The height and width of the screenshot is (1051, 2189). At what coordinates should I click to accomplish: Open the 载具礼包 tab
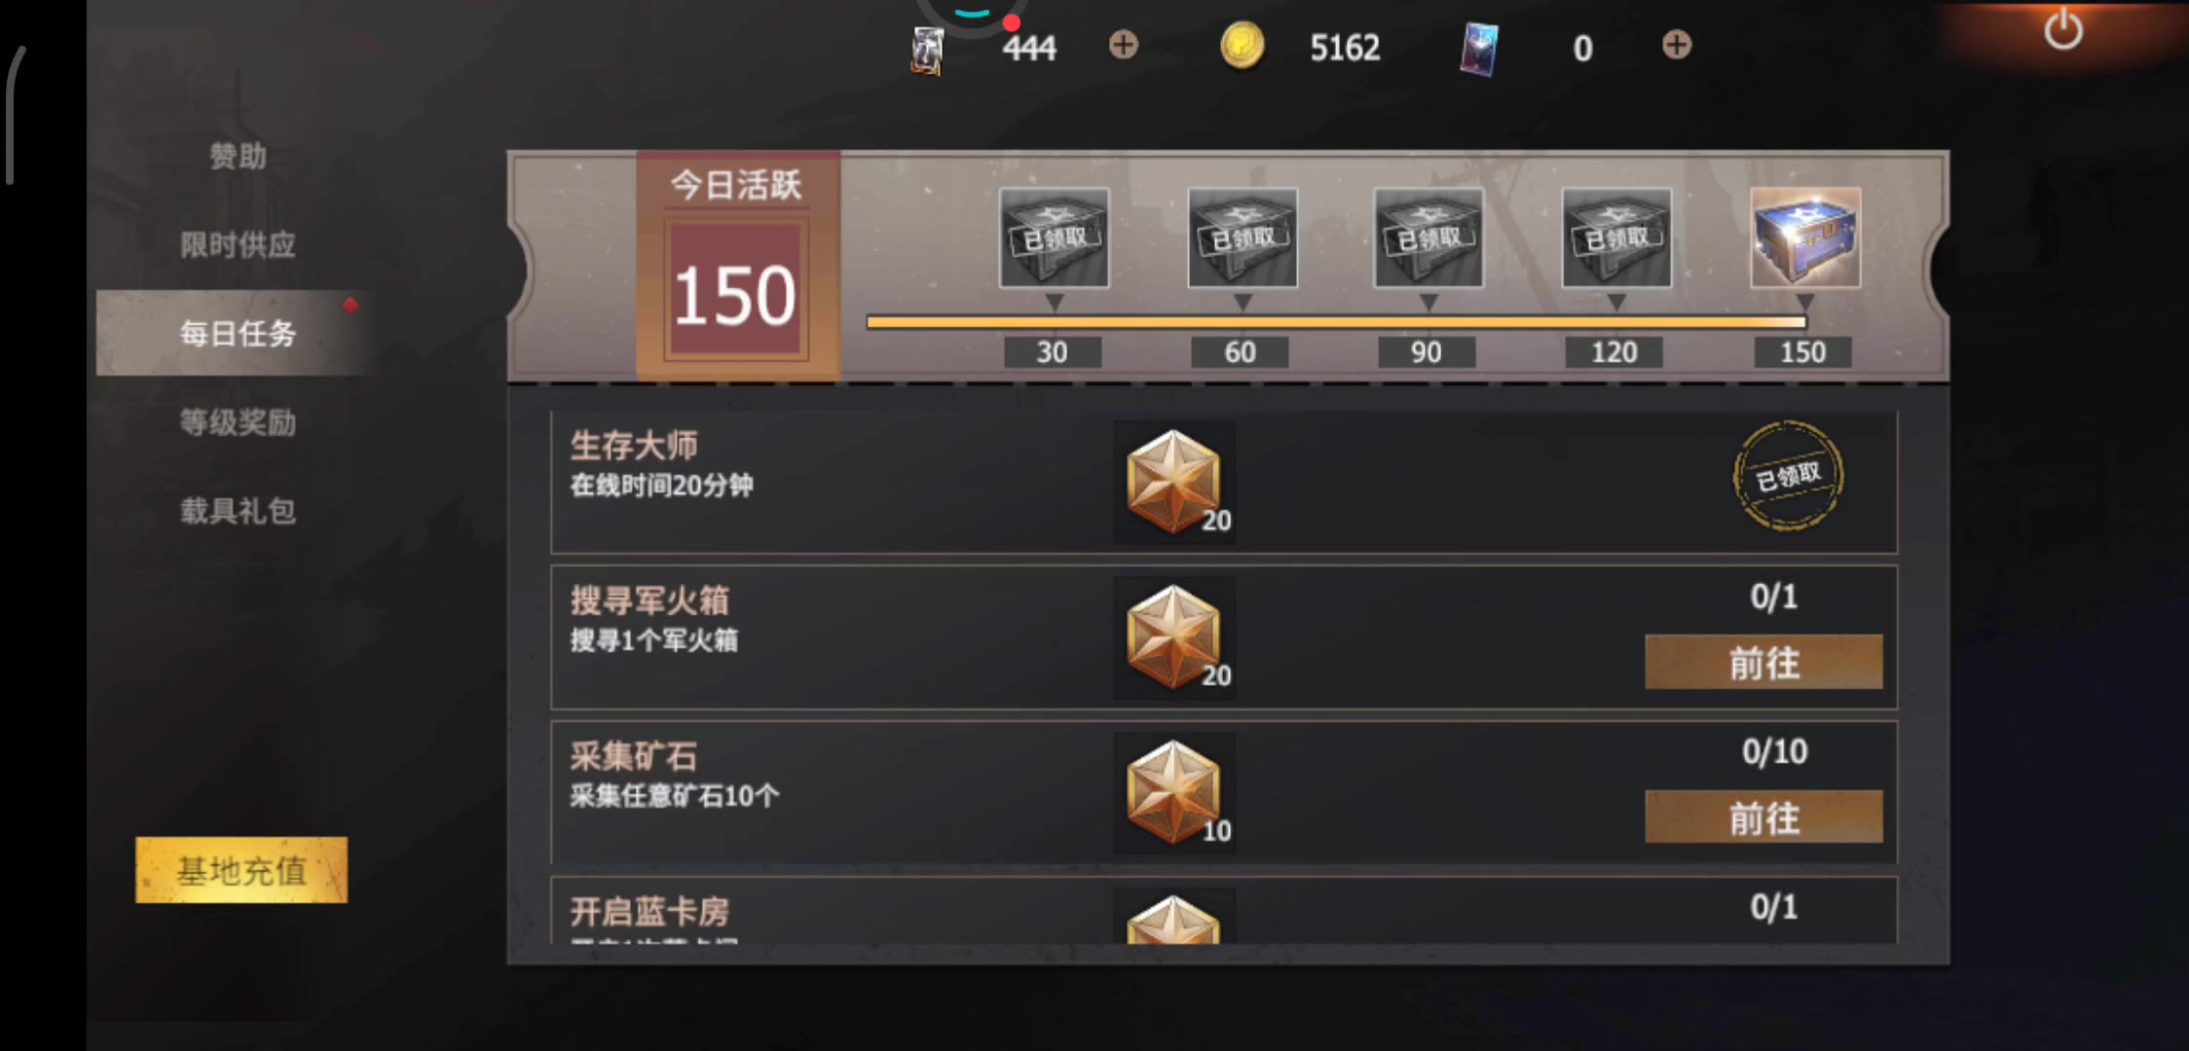(238, 511)
